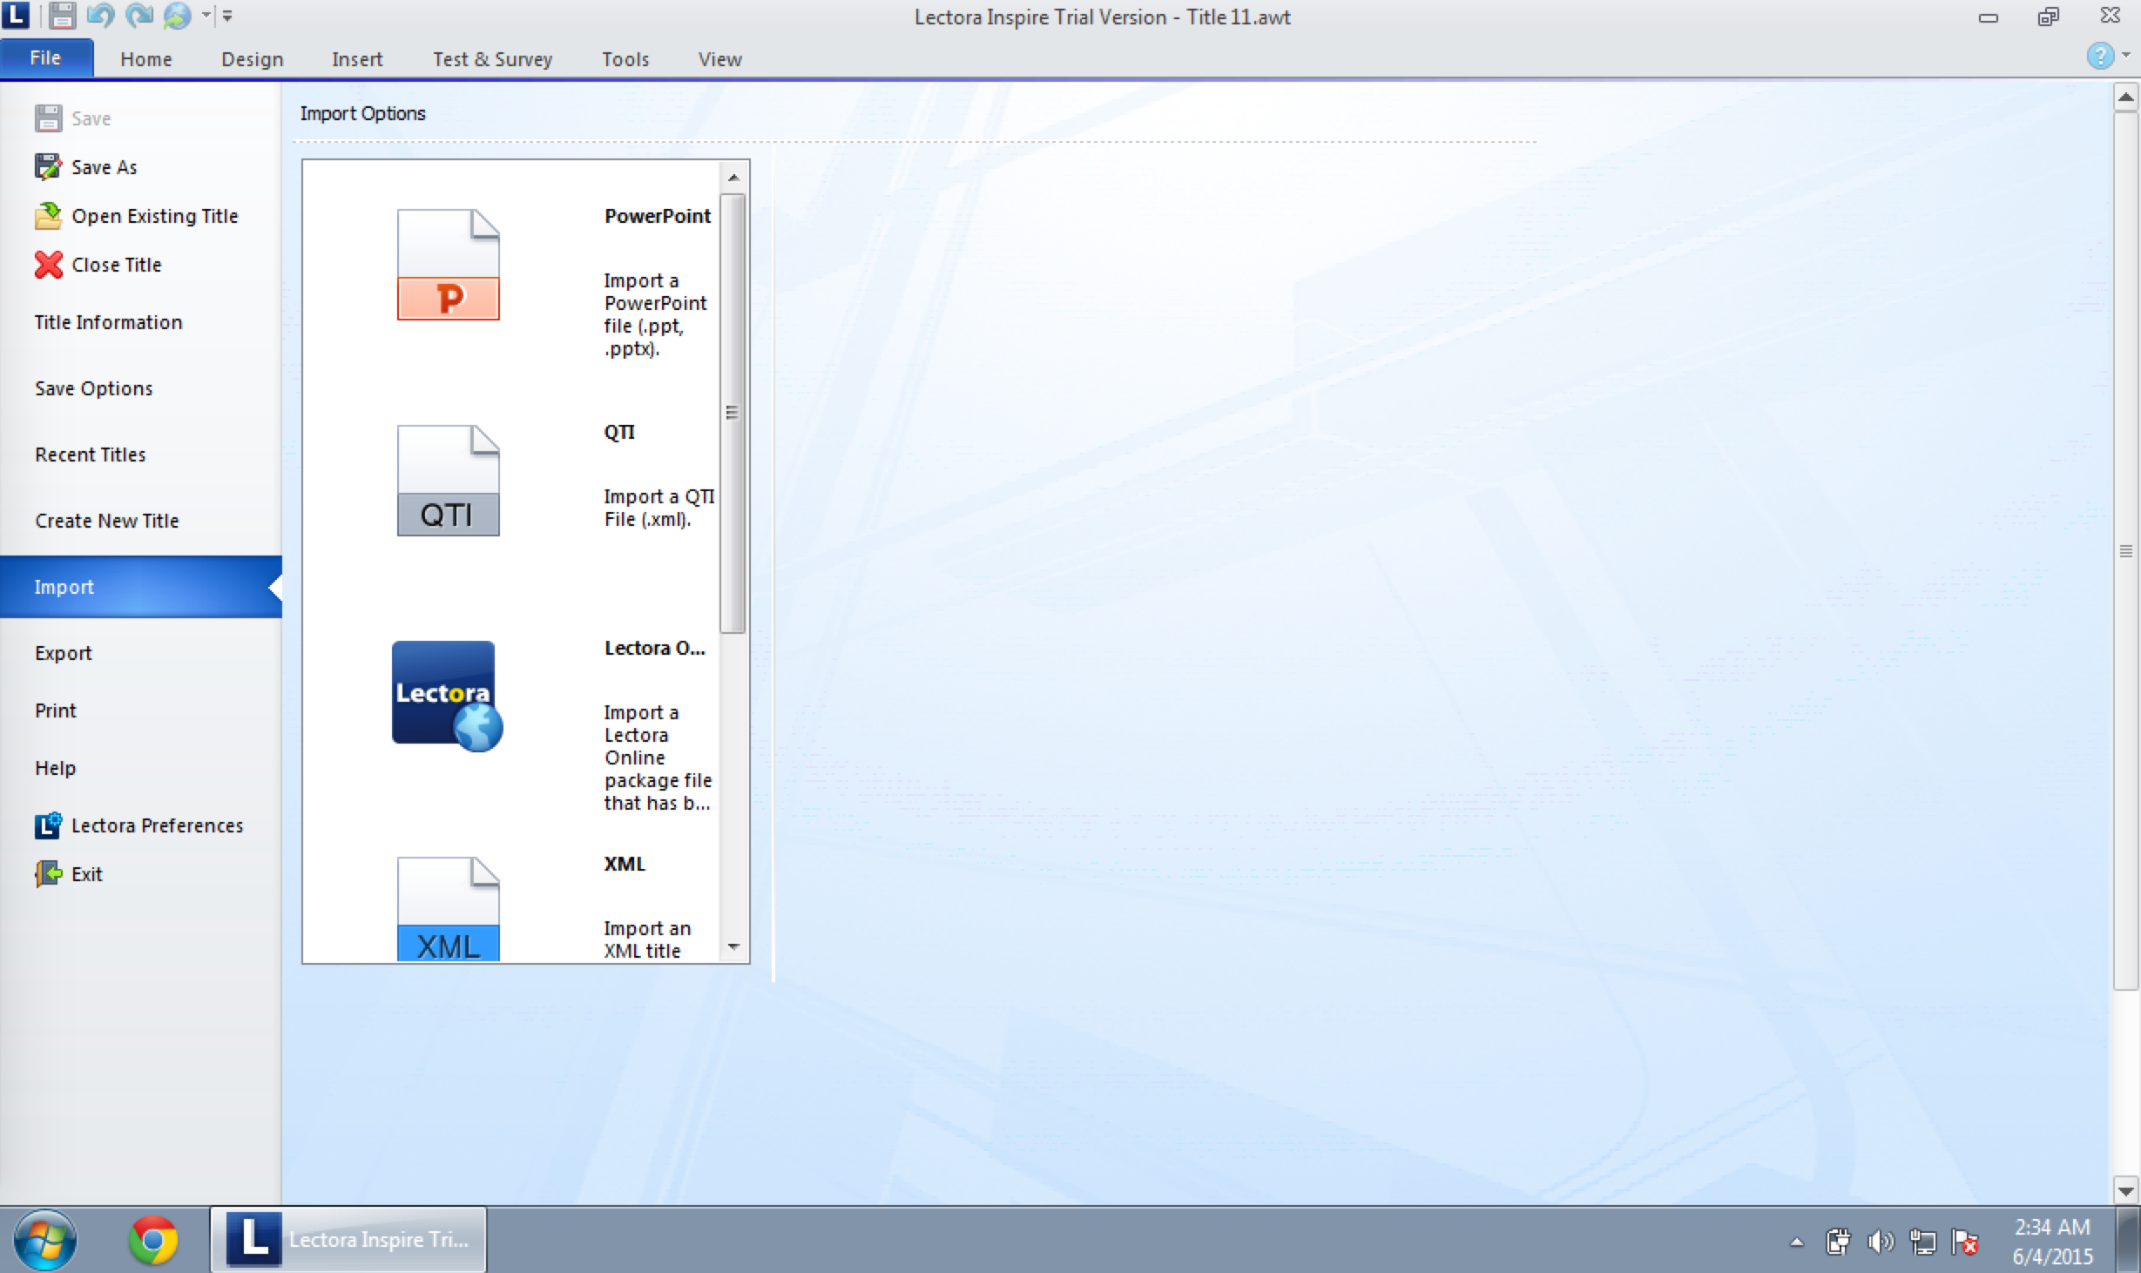Click the Undo arrow in quick access toolbar
2141x1273 pixels.
100,16
